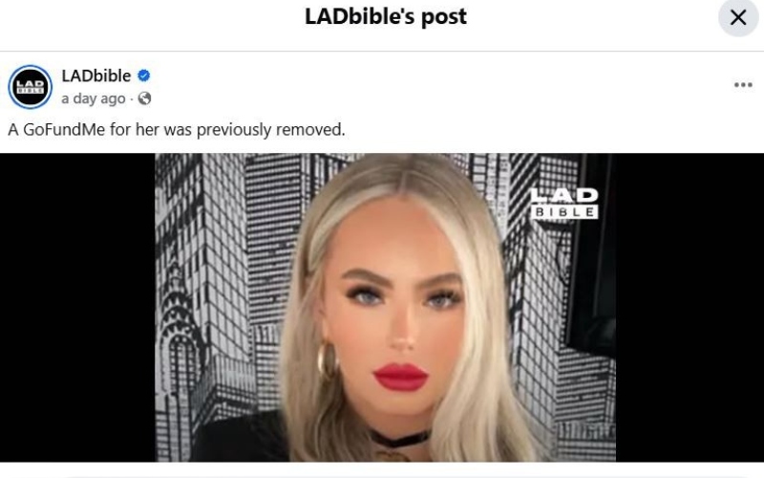The image size is (764, 478).
Task: Open the 'a day ago' timestamp link
Action: (x=94, y=98)
